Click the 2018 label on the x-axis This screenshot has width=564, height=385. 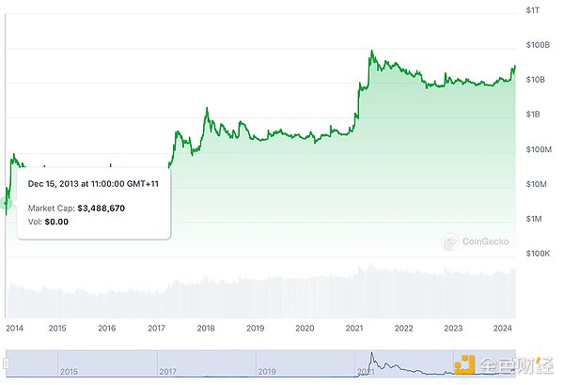coord(206,329)
